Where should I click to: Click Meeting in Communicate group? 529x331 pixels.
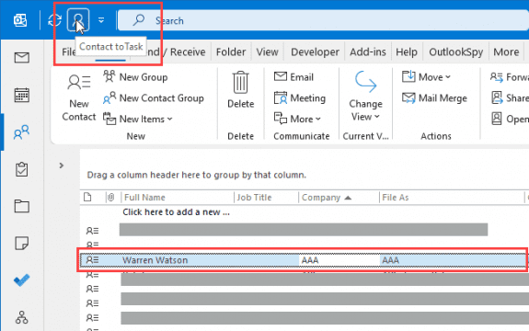(x=300, y=98)
